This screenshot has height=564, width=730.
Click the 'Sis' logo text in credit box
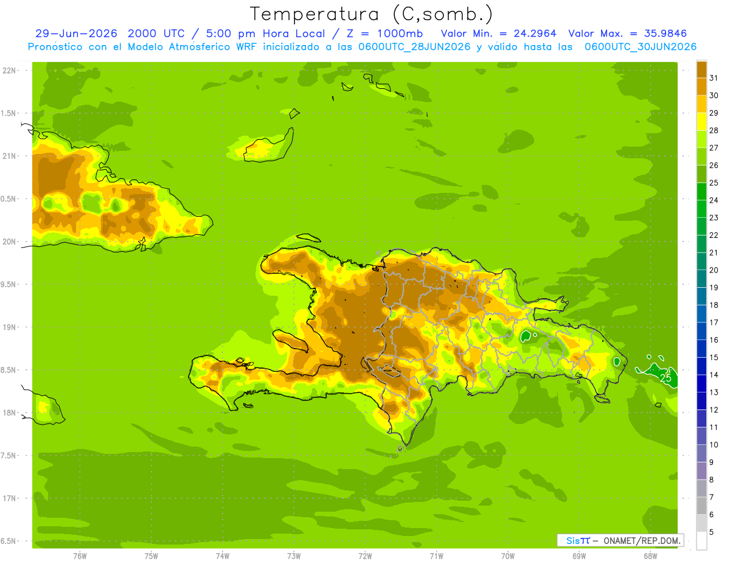[572, 540]
